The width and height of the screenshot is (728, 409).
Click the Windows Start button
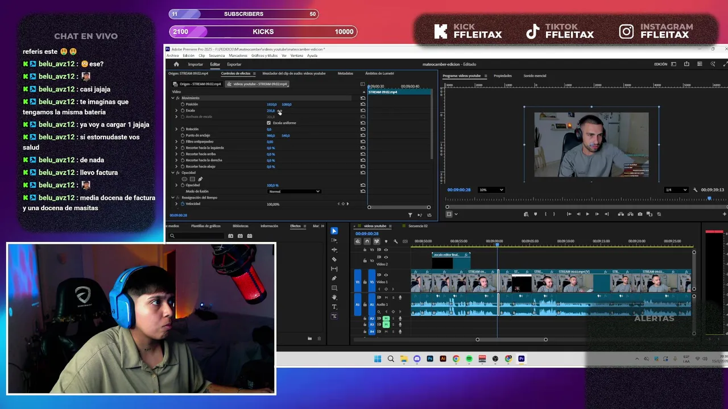378,359
